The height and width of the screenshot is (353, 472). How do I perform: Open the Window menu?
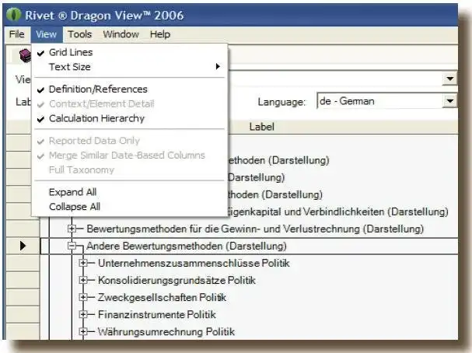tap(121, 34)
